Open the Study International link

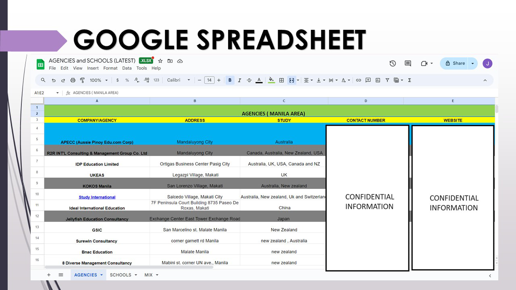click(97, 197)
